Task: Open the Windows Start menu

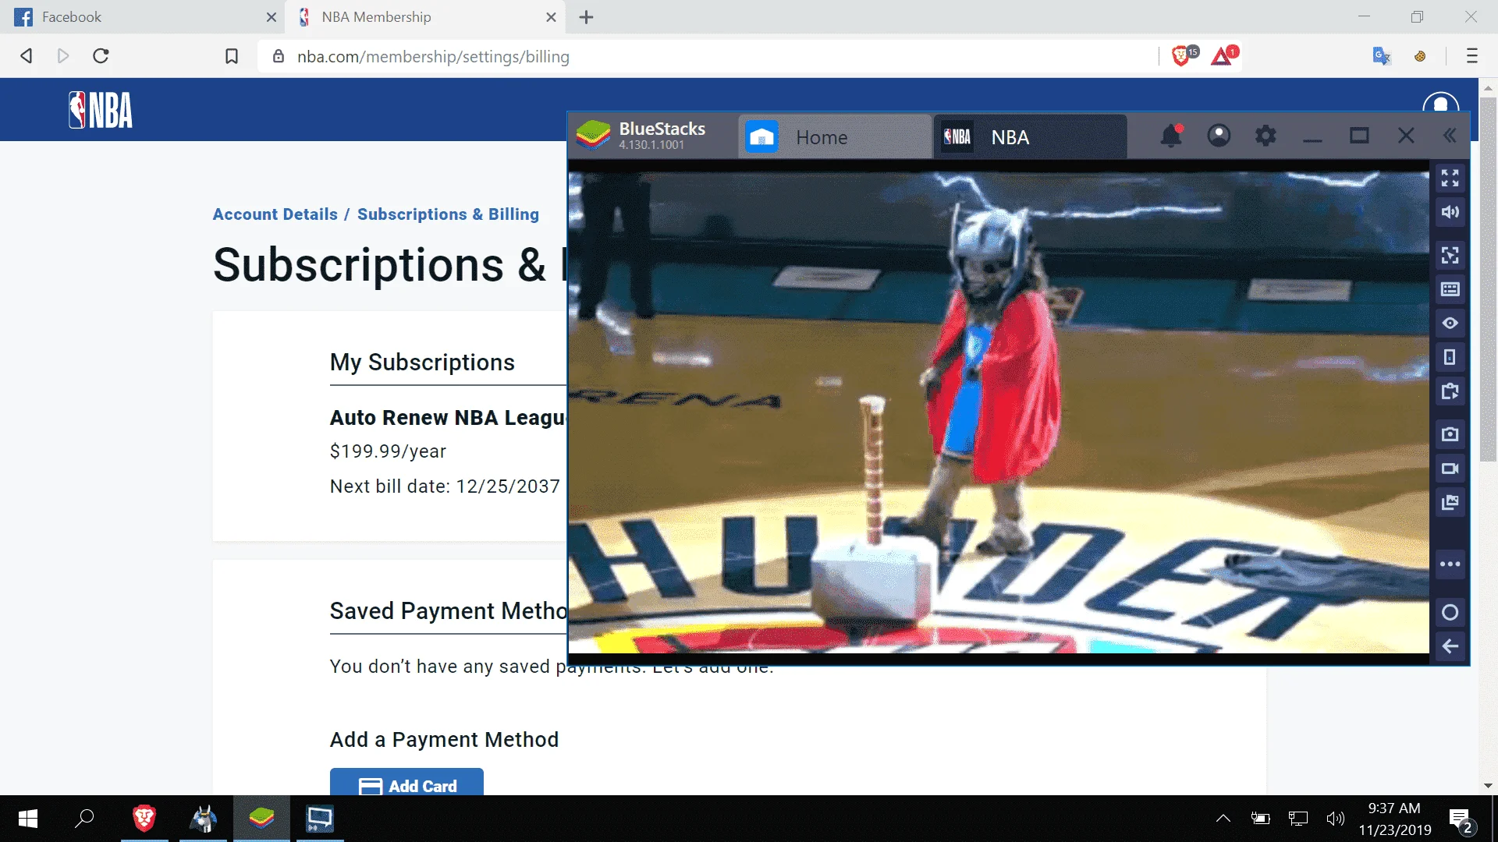Action: click(28, 819)
